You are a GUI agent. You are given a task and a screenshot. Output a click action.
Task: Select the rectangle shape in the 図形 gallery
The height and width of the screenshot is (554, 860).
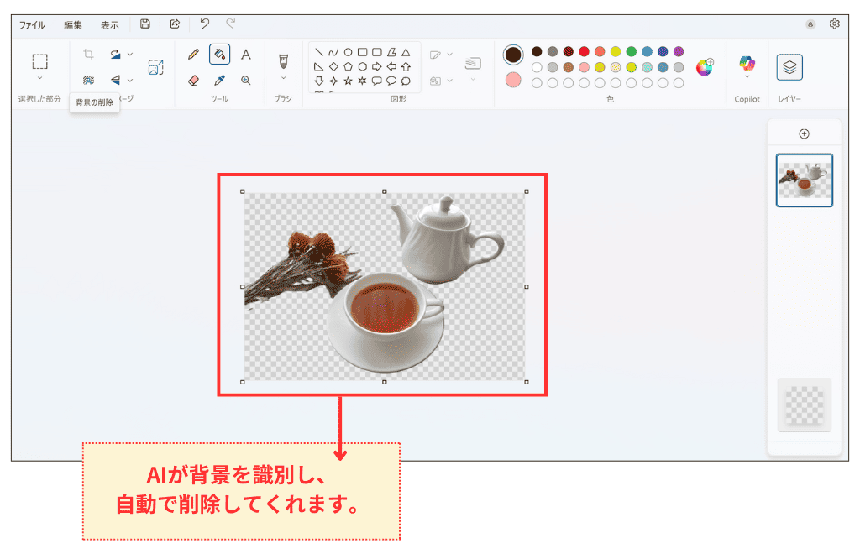point(363,52)
